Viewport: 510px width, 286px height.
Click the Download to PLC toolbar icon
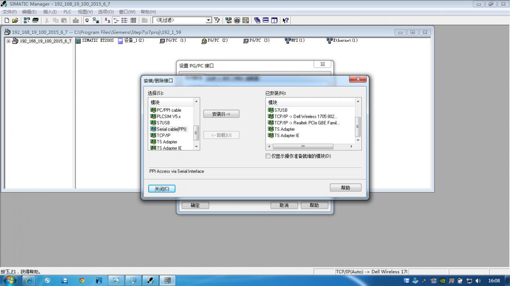[x=76, y=20]
